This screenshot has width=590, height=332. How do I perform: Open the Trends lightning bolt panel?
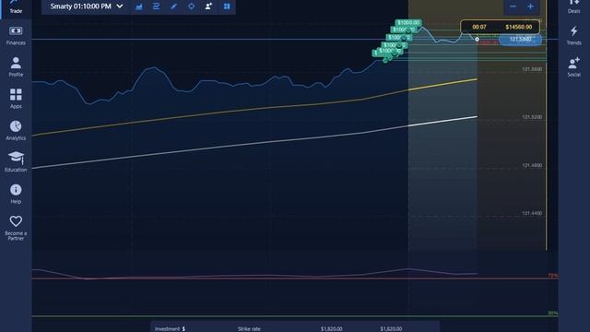[x=573, y=36]
